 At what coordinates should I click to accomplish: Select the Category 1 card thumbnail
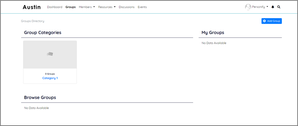[x=50, y=55]
